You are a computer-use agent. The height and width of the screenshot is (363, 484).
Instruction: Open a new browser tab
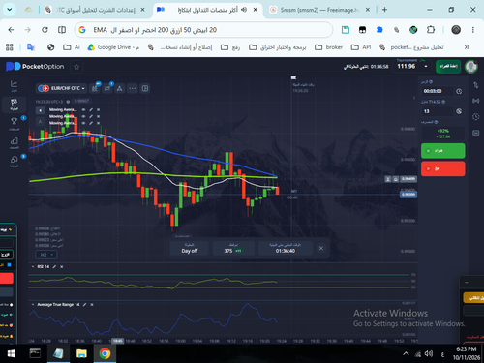pos(384,10)
